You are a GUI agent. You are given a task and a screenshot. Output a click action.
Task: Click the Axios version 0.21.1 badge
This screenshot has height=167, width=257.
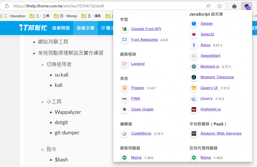tap(218, 45)
